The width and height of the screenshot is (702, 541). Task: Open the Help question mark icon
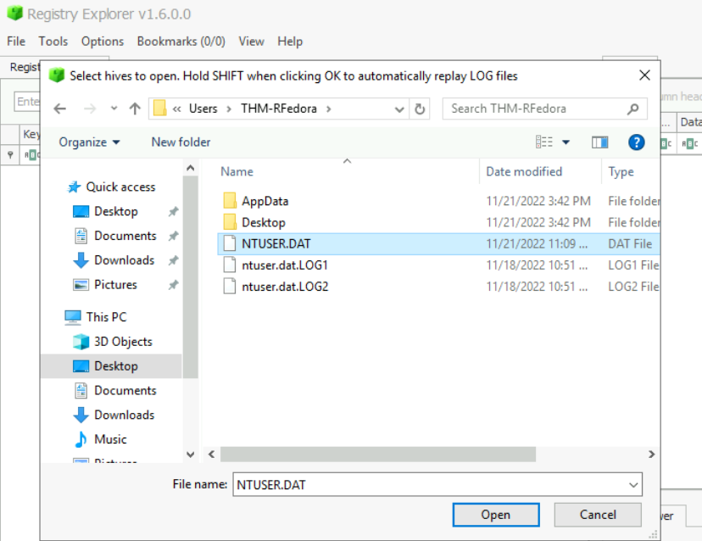point(636,142)
